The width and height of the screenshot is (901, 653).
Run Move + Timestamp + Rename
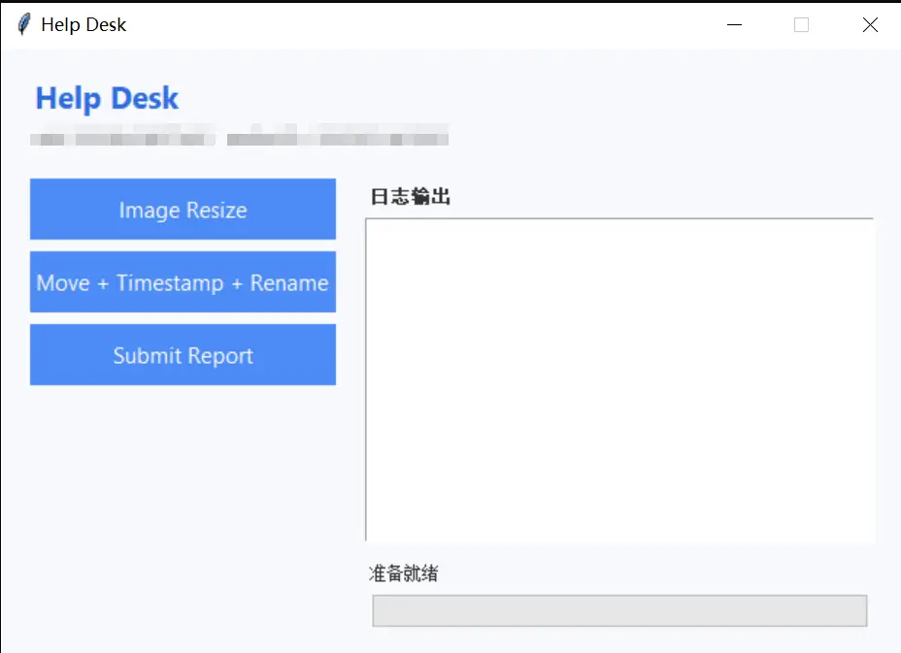tap(183, 282)
